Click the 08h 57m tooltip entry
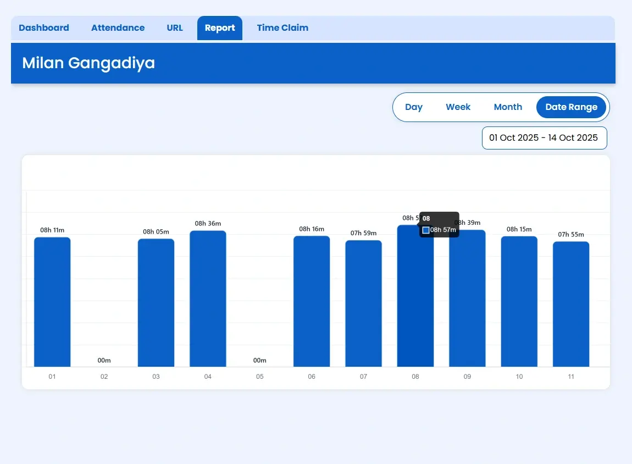The height and width of the screenshot is (464, 632). pos(443,230)
